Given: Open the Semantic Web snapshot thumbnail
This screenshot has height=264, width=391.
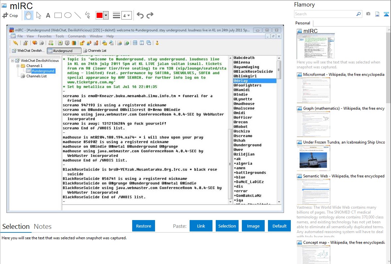Looking at the screenshot, I should point(313,192).
